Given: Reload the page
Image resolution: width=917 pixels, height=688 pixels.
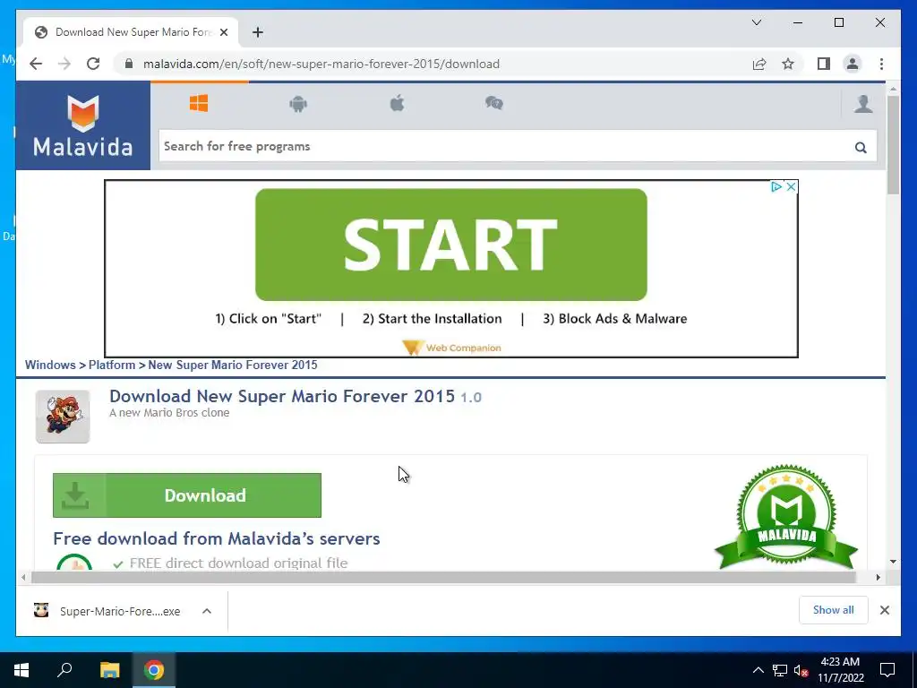Looking at the screenshot, I should pos(93,64).
